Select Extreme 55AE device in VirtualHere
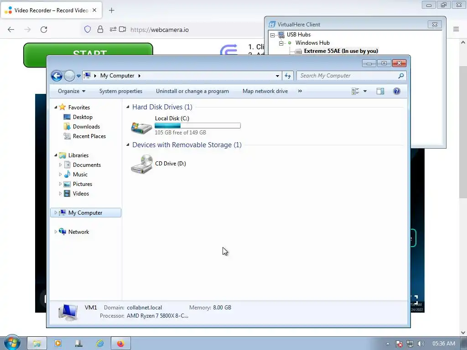 coord(341,51)
